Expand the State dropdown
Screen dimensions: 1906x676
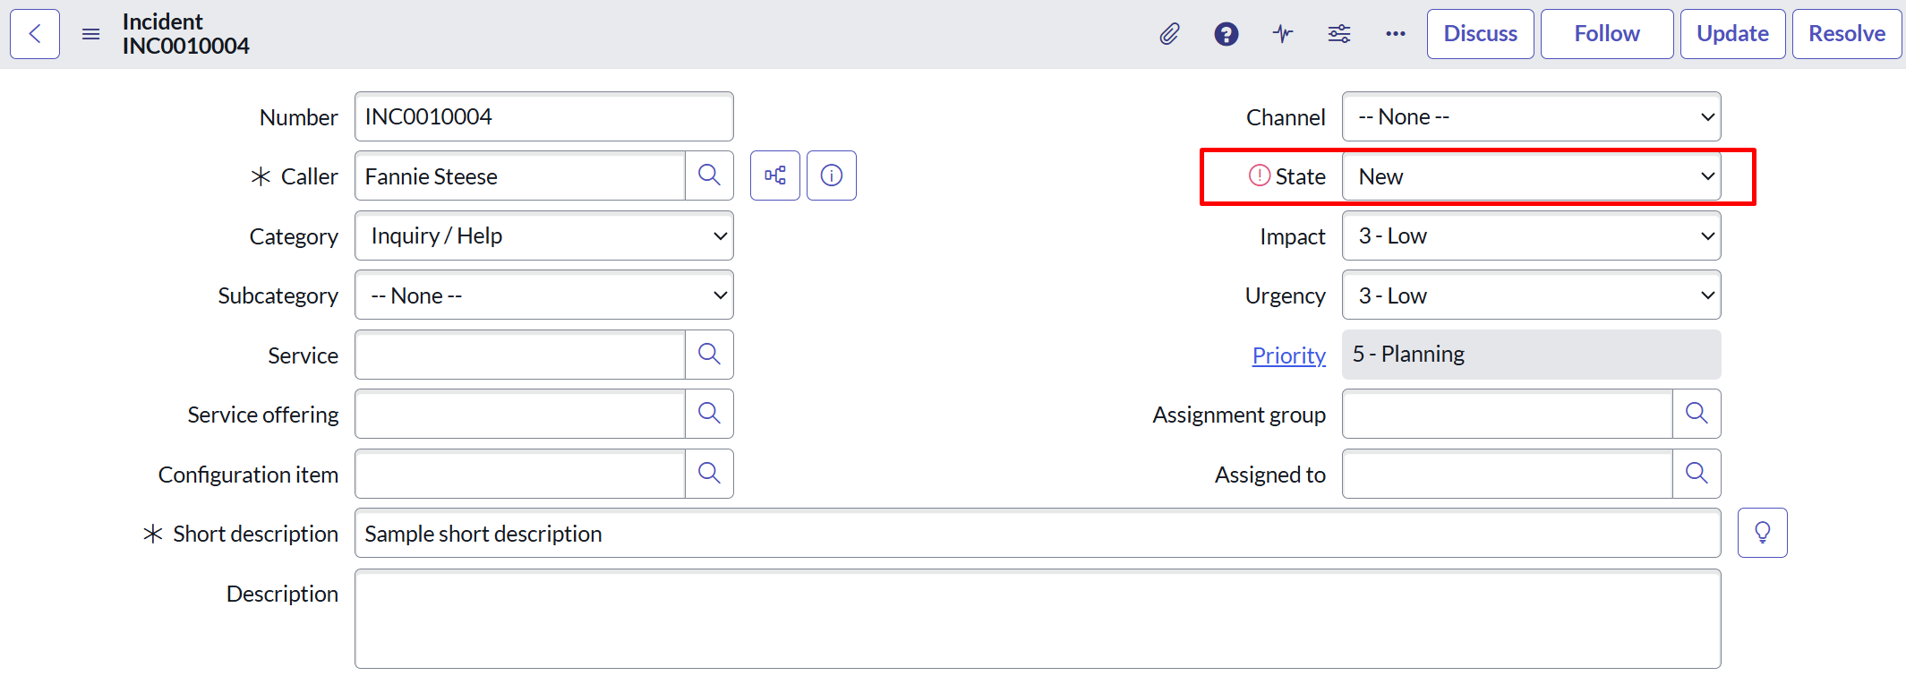coord(1531,176)
